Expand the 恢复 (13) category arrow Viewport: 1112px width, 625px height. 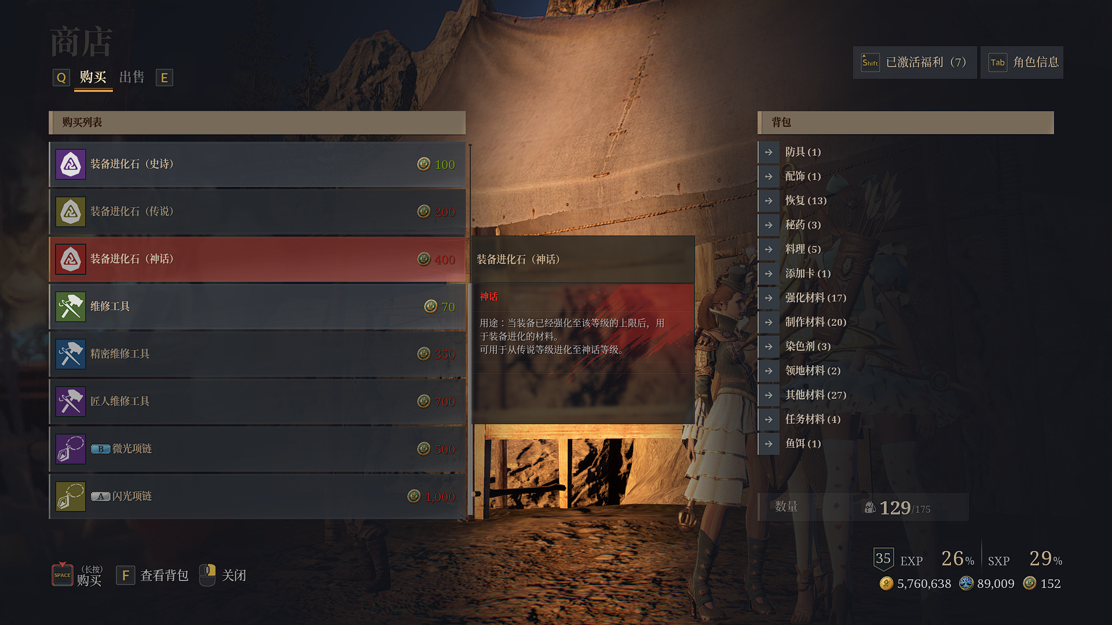(769, 201)
